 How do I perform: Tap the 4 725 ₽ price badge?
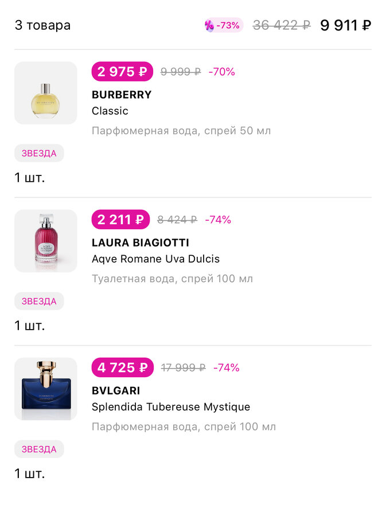pos(123,368)
